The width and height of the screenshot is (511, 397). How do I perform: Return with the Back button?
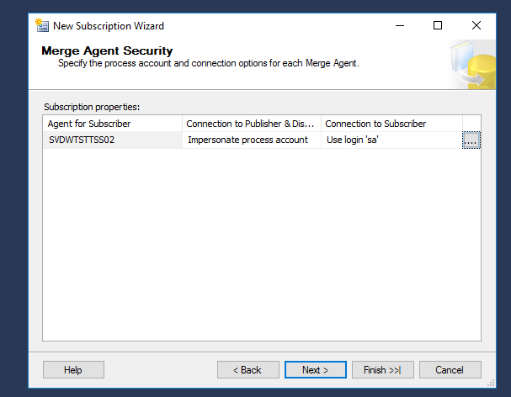[248, 369]
